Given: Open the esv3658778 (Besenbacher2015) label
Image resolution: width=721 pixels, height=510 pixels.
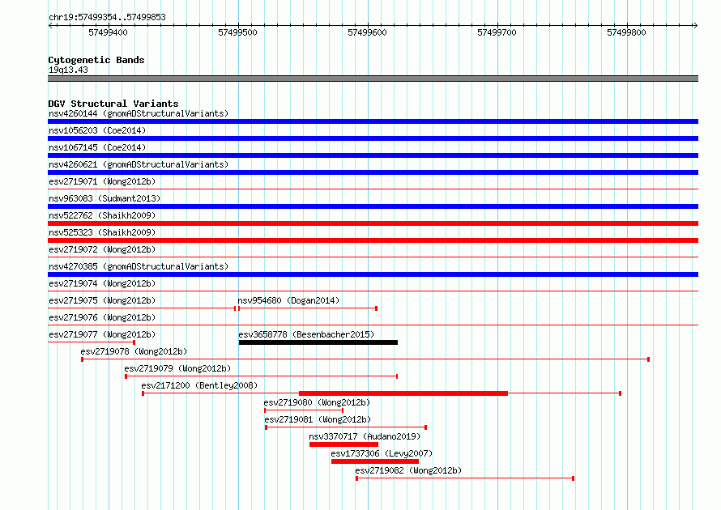Looking at the screenshot, I should 306,334.
